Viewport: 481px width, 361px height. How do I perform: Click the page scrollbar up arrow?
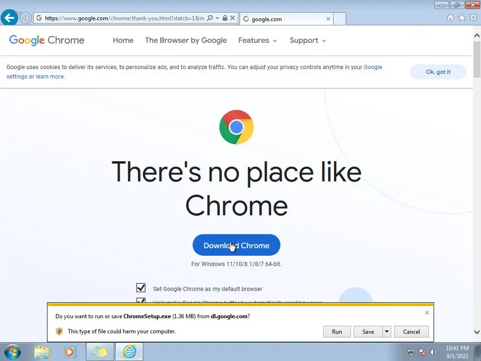pos(477,36)
